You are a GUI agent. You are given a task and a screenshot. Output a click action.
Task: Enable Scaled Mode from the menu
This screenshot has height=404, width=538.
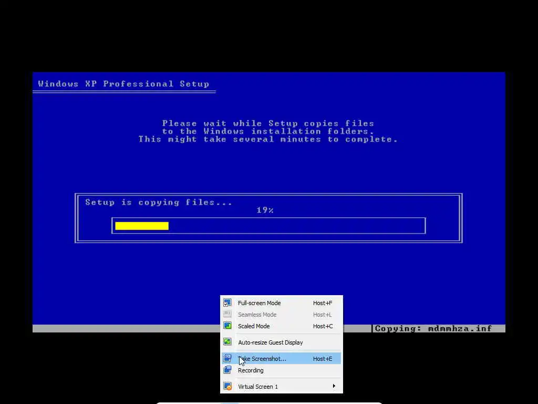(282, 326)
